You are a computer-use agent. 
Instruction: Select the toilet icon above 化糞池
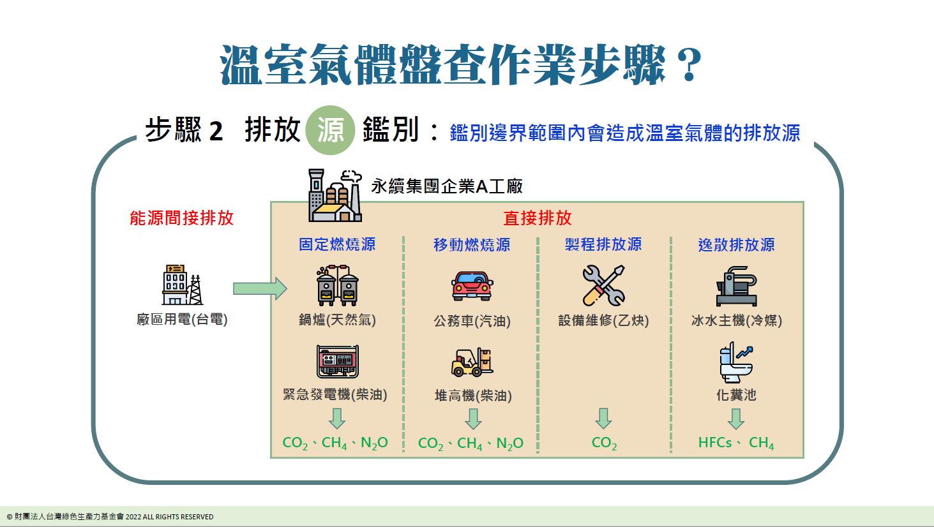(736, 361)
